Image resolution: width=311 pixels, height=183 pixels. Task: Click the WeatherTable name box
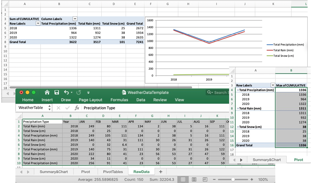31,108
